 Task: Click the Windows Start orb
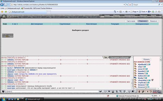click(4, 99)
